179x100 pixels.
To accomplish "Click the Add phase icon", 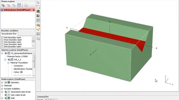I will 3,5.
